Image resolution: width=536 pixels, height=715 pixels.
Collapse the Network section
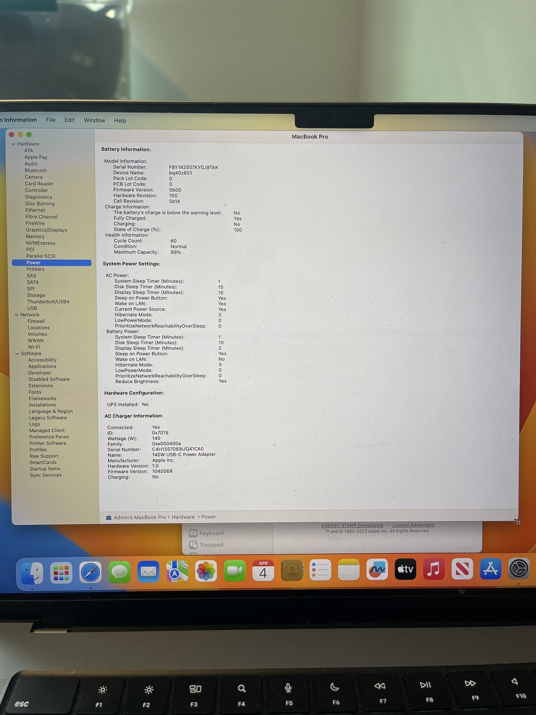point(17,315)
